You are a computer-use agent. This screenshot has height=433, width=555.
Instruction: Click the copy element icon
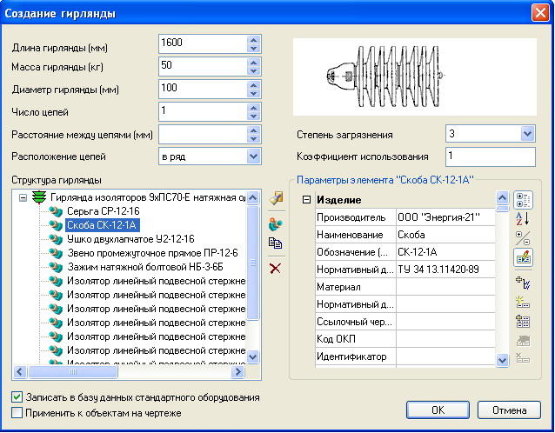coord(276,244)
